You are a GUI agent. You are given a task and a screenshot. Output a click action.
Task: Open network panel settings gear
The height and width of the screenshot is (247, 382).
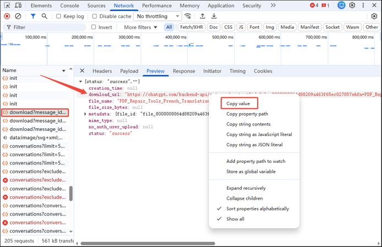coord(374,17)
